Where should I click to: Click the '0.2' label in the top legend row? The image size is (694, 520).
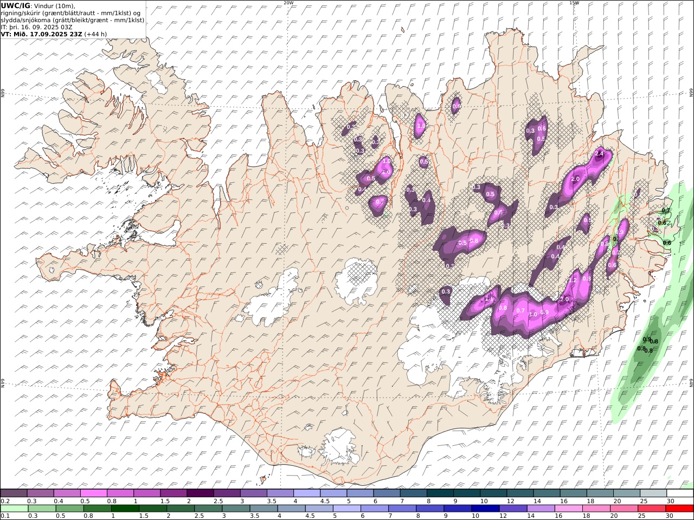(4, 501)
